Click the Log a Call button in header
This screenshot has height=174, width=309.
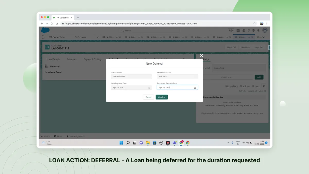[x=231, y=47]
